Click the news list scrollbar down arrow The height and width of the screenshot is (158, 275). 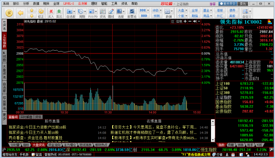pos(213,140)
